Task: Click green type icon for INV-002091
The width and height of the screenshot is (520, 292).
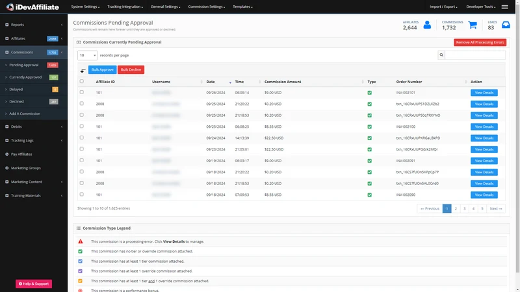Action: 369,161
